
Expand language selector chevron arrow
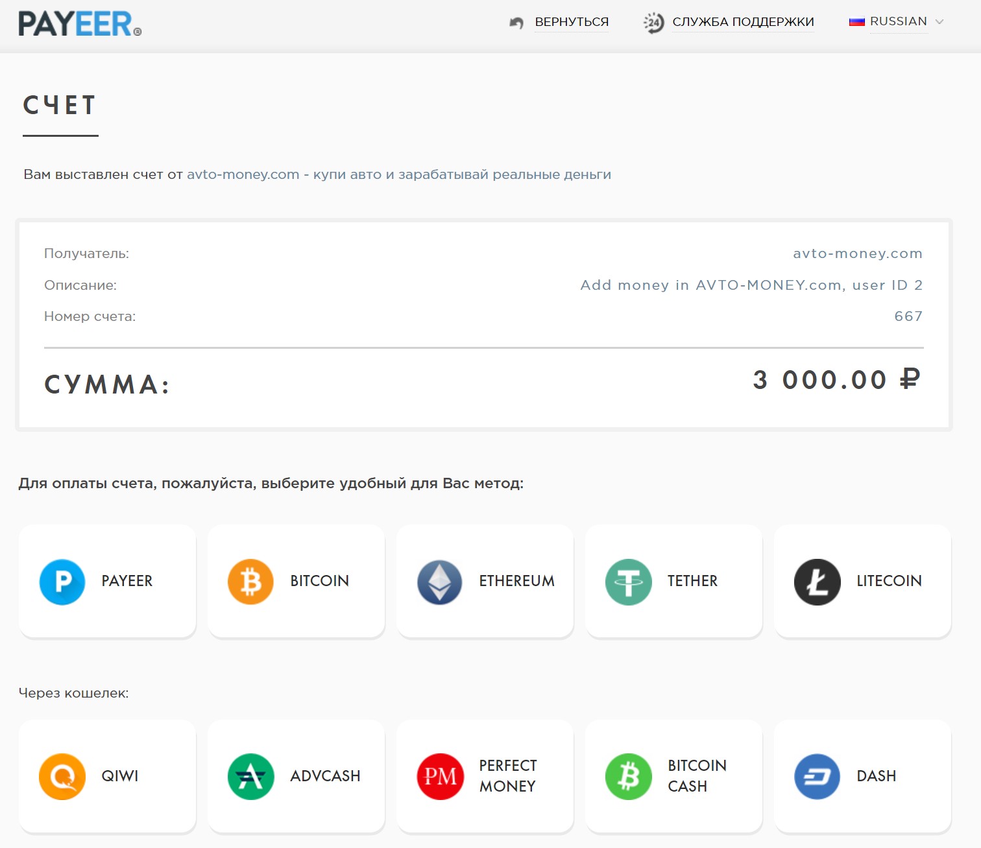tap(939, 22)
